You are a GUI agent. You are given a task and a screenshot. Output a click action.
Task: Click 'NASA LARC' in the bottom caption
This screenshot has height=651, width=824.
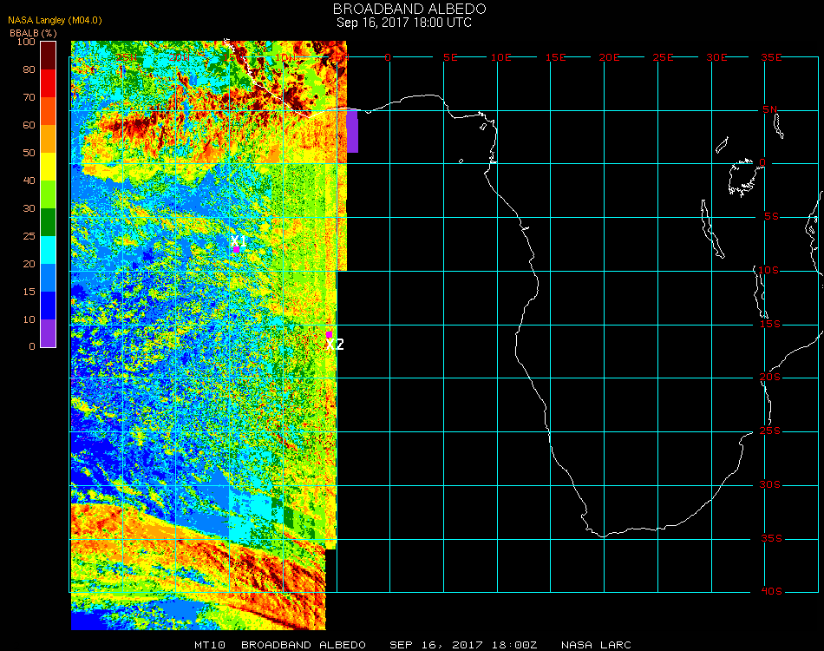pos(596,645)
